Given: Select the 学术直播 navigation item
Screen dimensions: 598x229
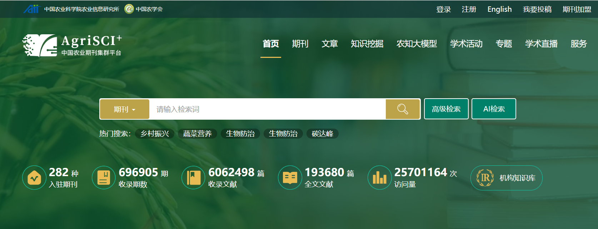Looking at the screenshot, I should (541, 44).
